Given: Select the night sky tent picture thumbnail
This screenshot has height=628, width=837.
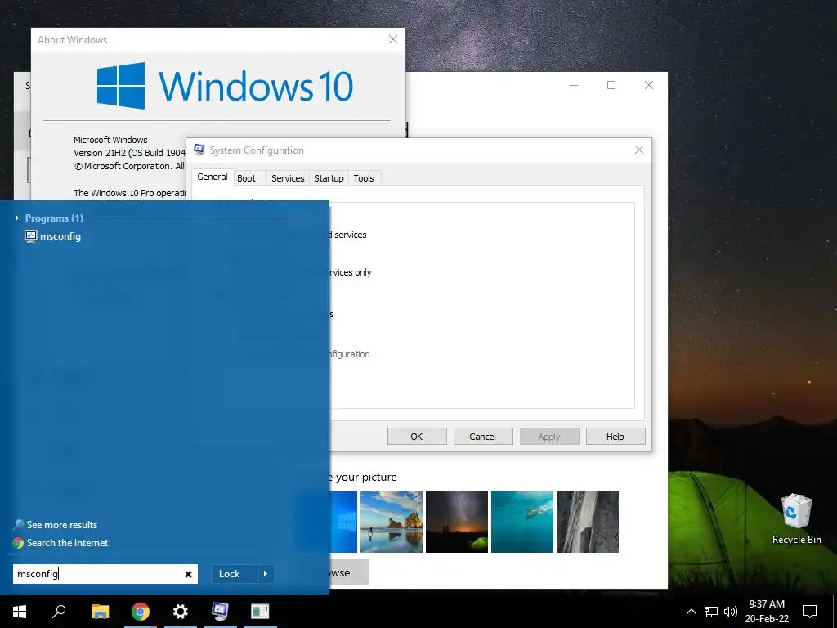Looking at the screenshot, I should pos(457,522).
